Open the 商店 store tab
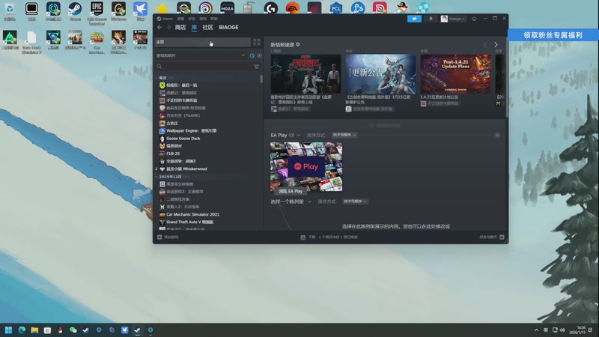This screenshot has height=337, width=599. pyautogui.click(x=180, y=27)
